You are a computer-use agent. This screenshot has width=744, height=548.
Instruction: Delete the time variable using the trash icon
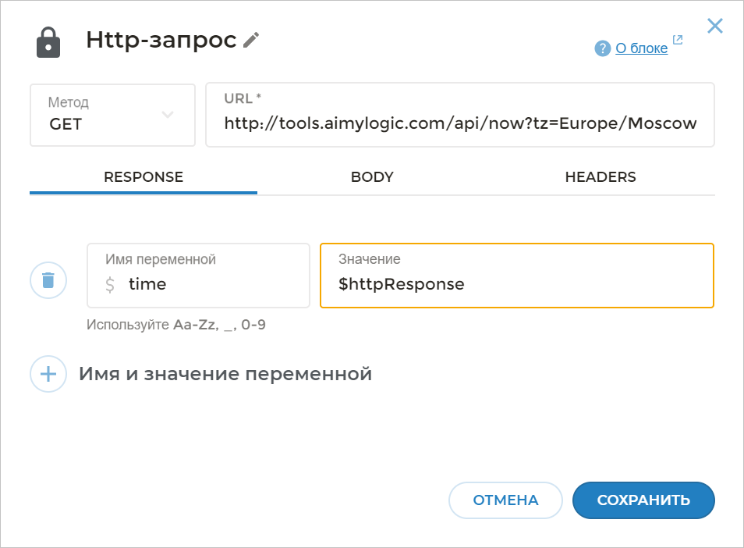[48, 279]
